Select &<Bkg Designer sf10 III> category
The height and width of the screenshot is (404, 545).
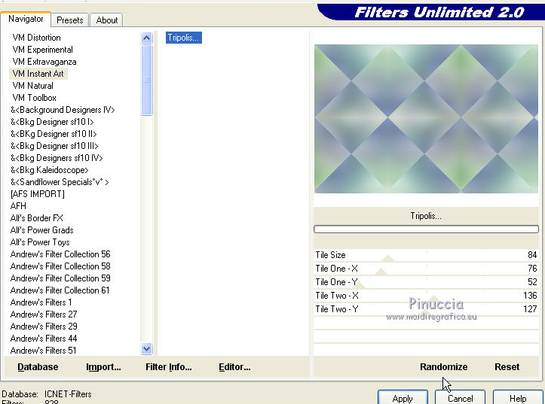[54, 146]
